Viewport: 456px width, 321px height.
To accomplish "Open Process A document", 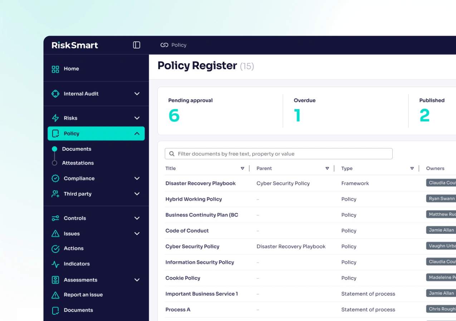I will point(178,310).
